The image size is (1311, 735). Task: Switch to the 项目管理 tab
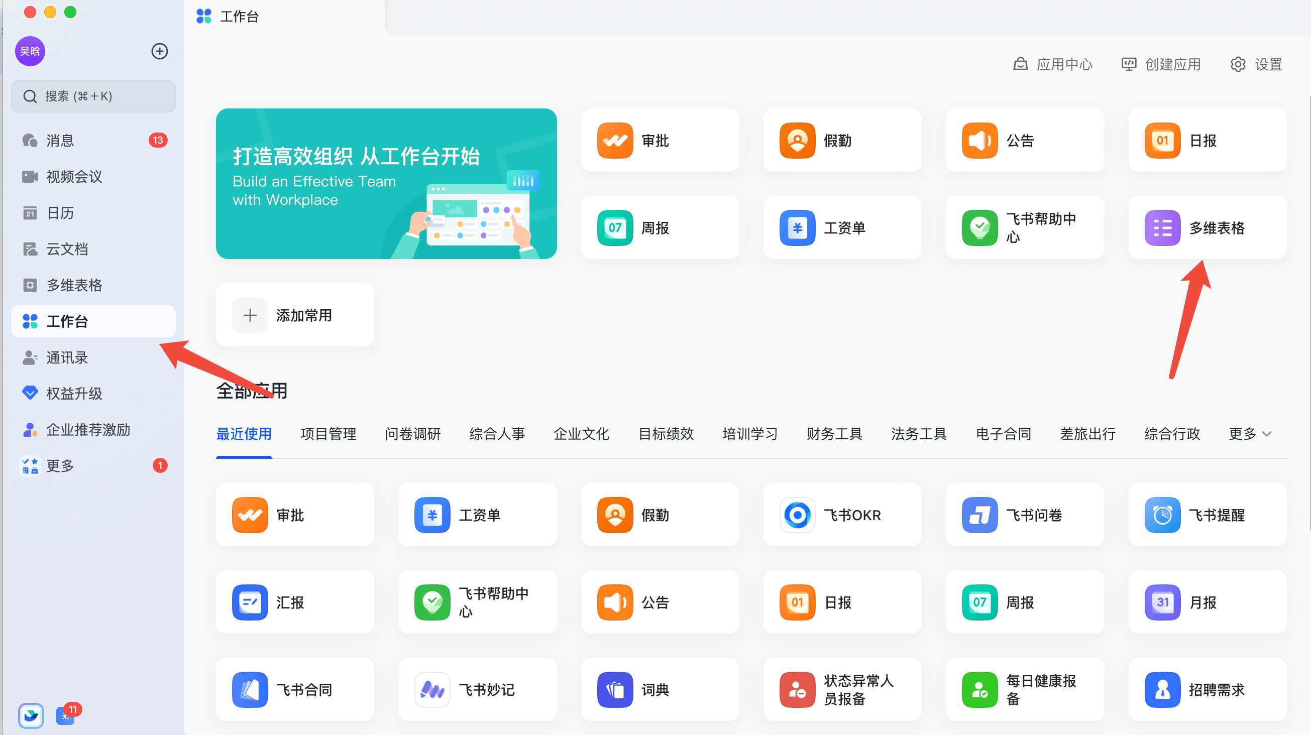[x=329, y=434]
